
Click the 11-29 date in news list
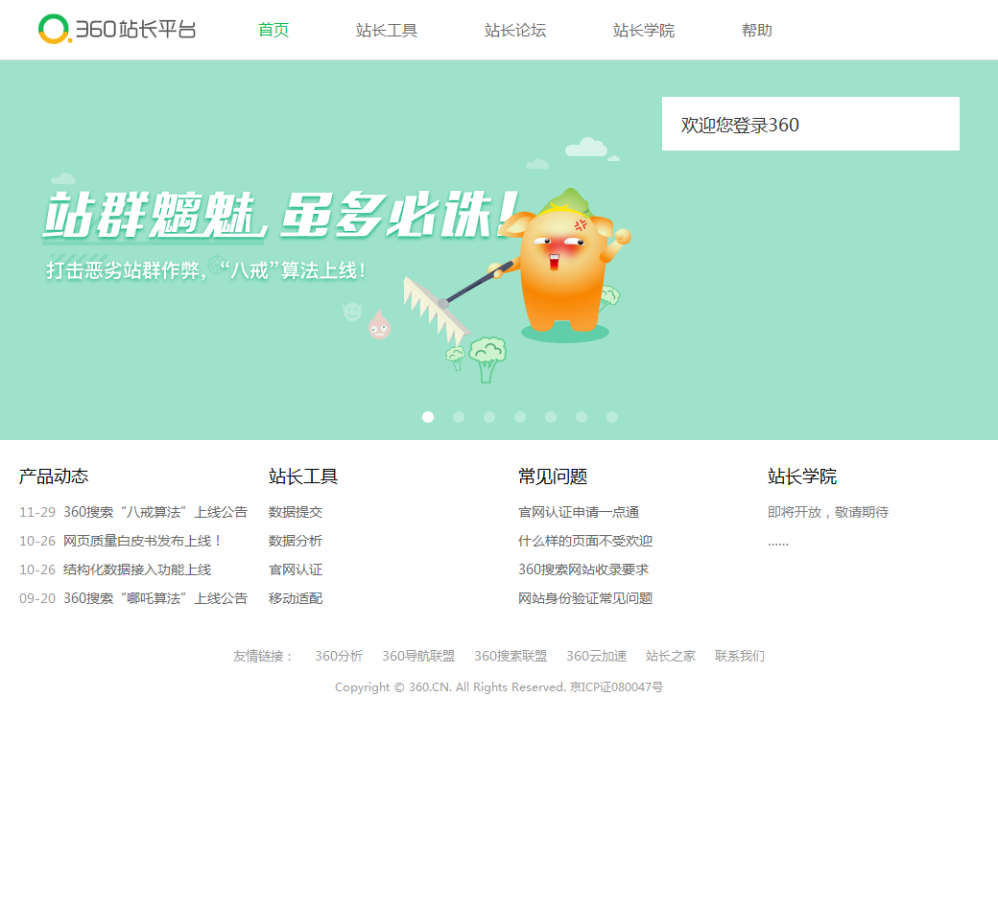point(37,512)
